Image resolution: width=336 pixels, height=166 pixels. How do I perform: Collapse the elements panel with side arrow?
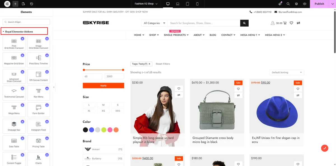coord(54,87)
